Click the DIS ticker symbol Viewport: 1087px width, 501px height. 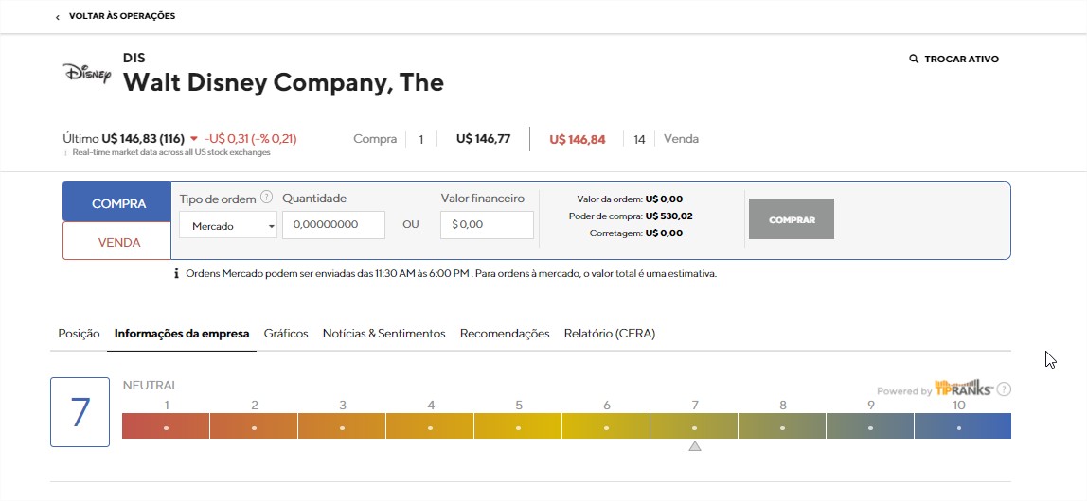[x=134, y=58]
